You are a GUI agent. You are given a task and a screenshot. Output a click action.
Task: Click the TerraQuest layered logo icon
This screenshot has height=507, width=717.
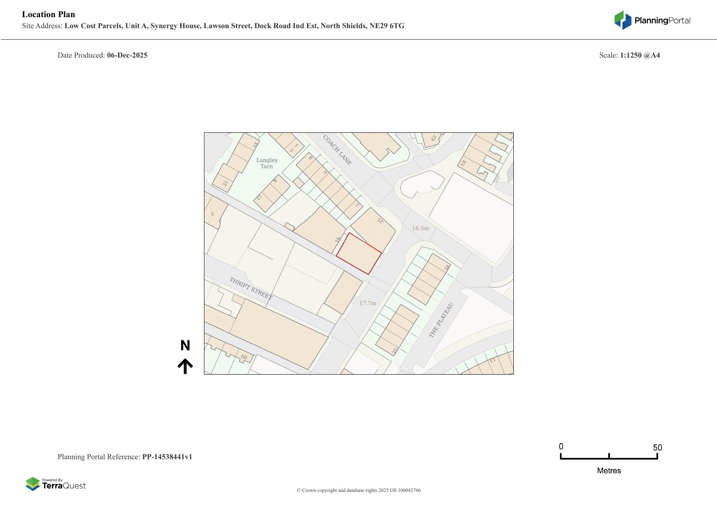pos(33,484)
